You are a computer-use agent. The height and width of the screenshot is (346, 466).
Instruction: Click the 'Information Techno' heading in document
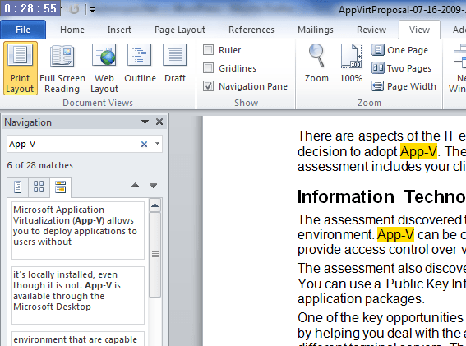tap(381, 196)
